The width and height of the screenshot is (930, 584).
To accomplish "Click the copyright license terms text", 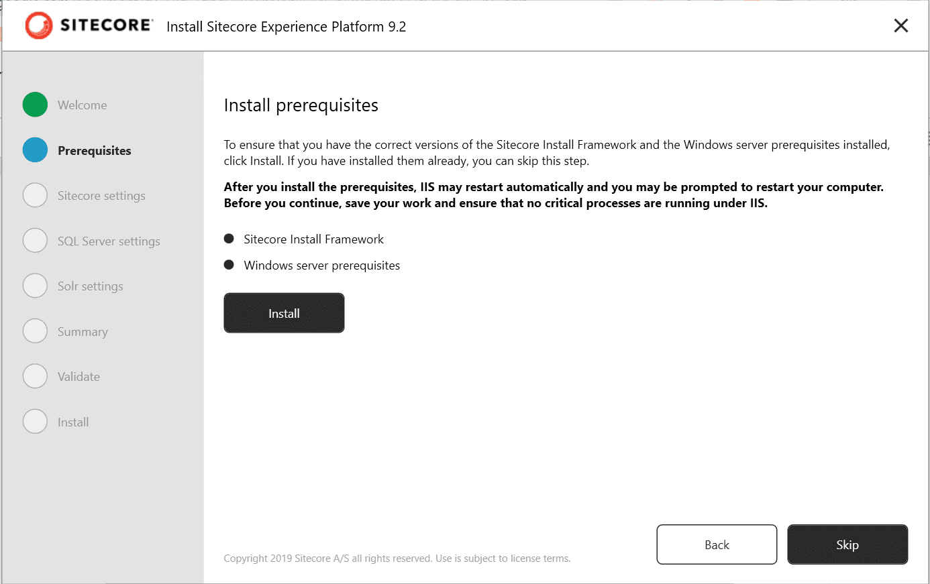I will click(x=397, y=559).
